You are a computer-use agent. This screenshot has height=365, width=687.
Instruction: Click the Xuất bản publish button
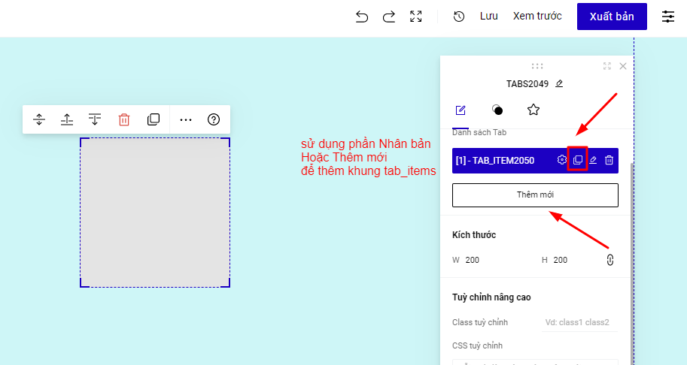point(612,17)
